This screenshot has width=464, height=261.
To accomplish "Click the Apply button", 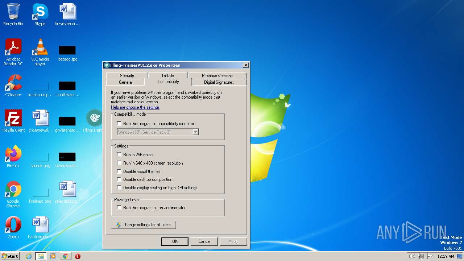I will [233, 241].
